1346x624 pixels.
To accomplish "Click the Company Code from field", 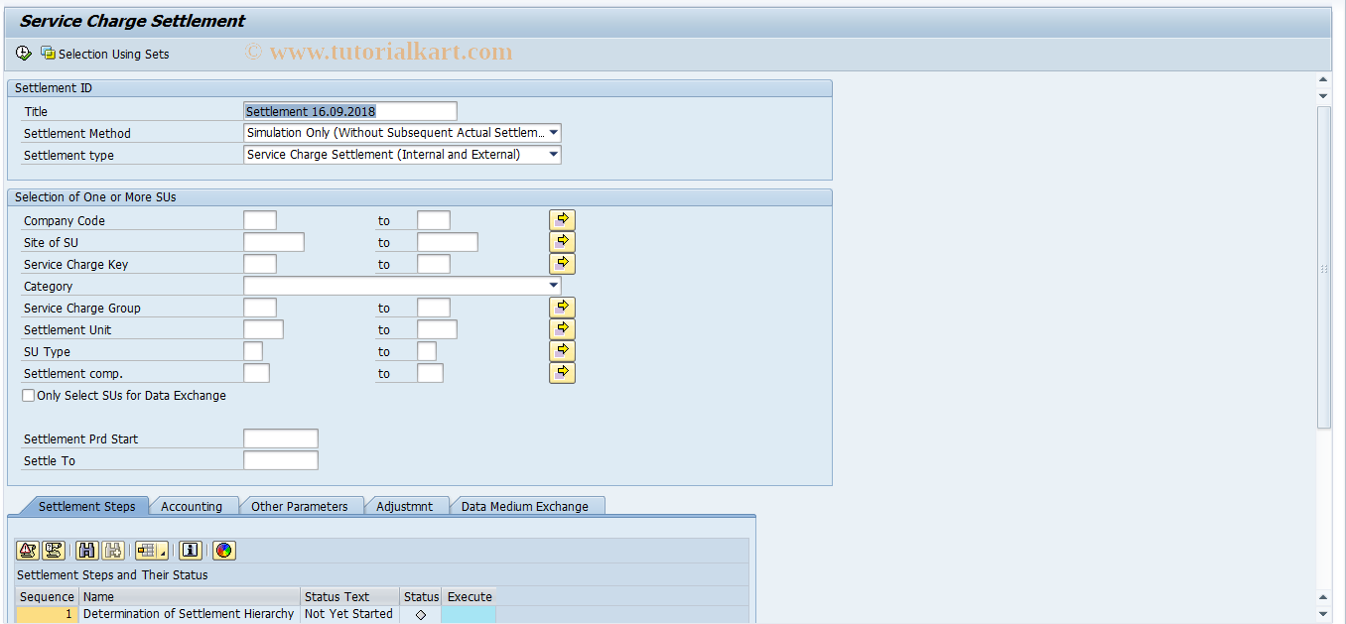I will (x=260, y=220).
